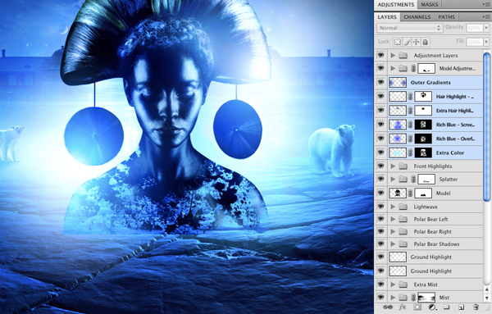This screenshot has width=492, height=314.
Task: Click the layers panel scrollbar thumb
Action: coord(486,127)
